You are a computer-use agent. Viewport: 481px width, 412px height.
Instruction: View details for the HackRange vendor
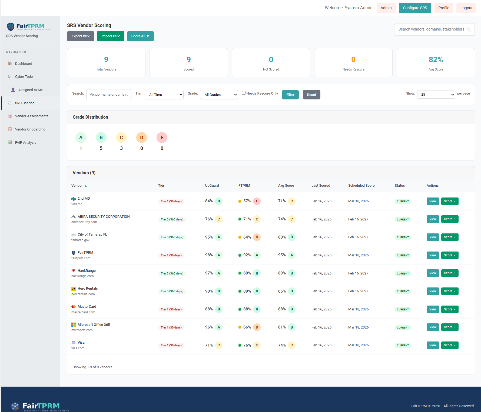433,273
